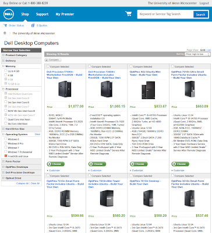Check the Windows 8 Pro filter
This screenshot has height=233, width=212.
tap(6, 143)
